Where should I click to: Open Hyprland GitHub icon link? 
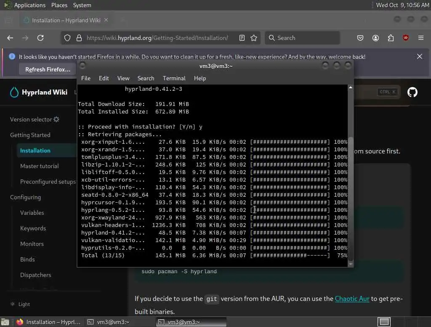[x=412, y=92]
